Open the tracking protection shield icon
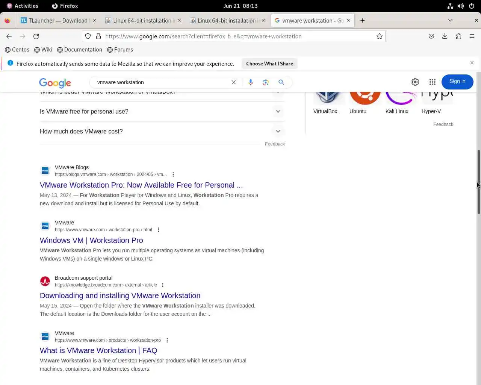 88,36
